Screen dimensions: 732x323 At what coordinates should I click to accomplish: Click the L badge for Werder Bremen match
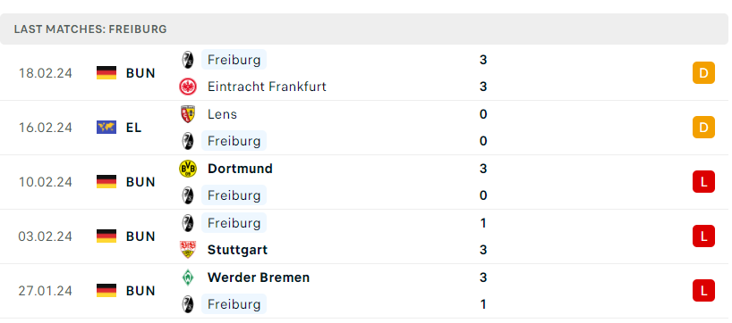tap(703, 291)
